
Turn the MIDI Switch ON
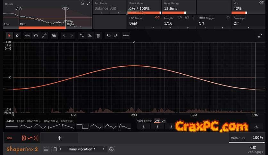(163, 121)
